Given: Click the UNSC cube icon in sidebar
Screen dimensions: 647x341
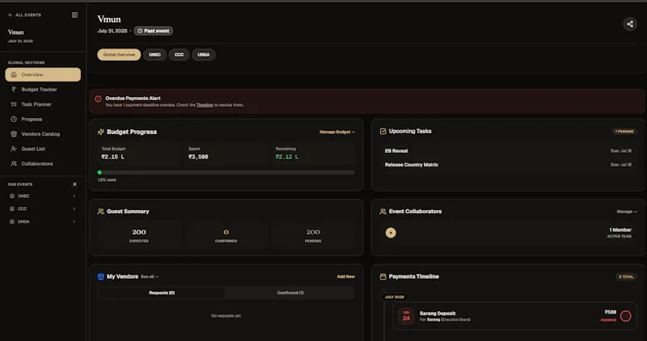Looking at the screenshot, I should (12, 196).
